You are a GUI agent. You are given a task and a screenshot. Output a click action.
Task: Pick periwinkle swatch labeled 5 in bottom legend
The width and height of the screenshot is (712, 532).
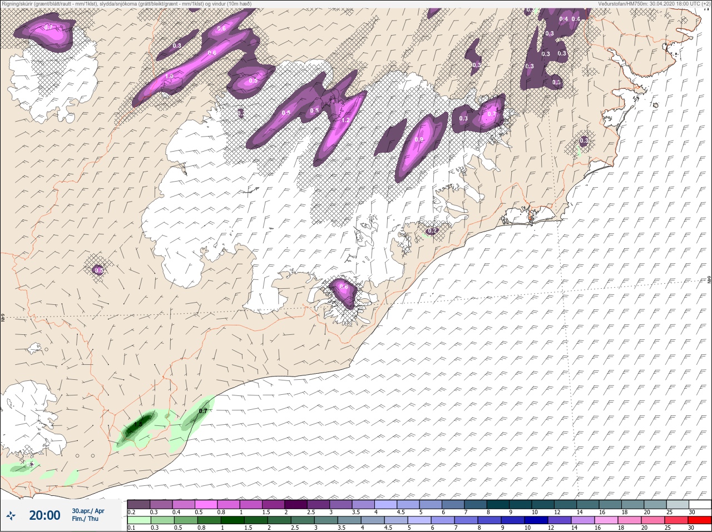419,520
